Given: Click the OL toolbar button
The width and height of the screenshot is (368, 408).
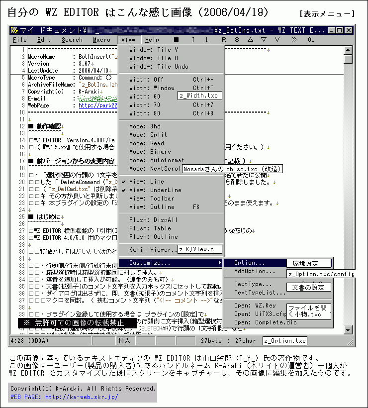Looking at the screenshot, I should (311, 39).
